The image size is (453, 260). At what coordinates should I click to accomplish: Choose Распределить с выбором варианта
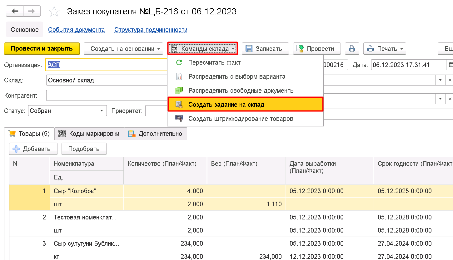[x=236, y=76]
